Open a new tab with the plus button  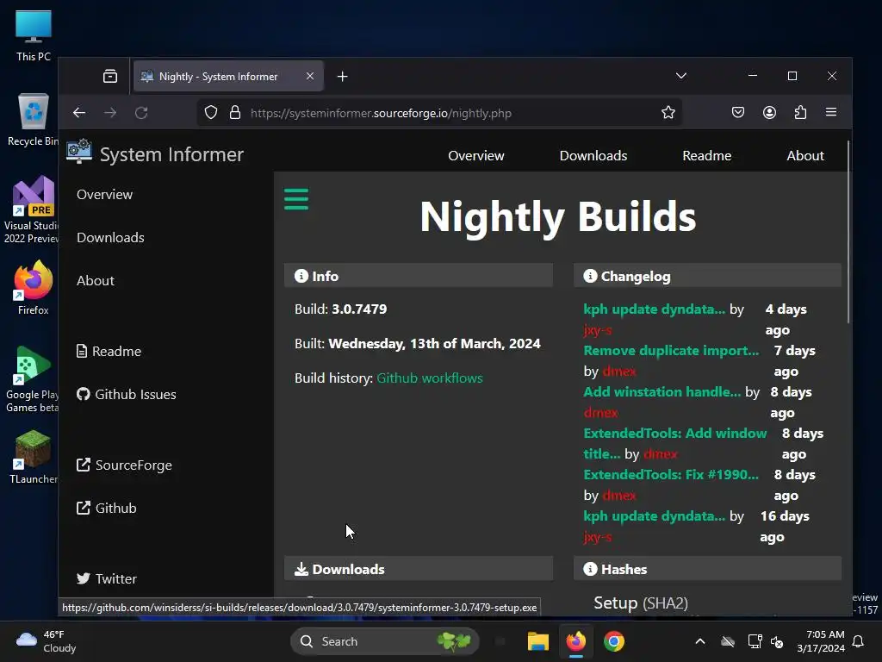343,76
